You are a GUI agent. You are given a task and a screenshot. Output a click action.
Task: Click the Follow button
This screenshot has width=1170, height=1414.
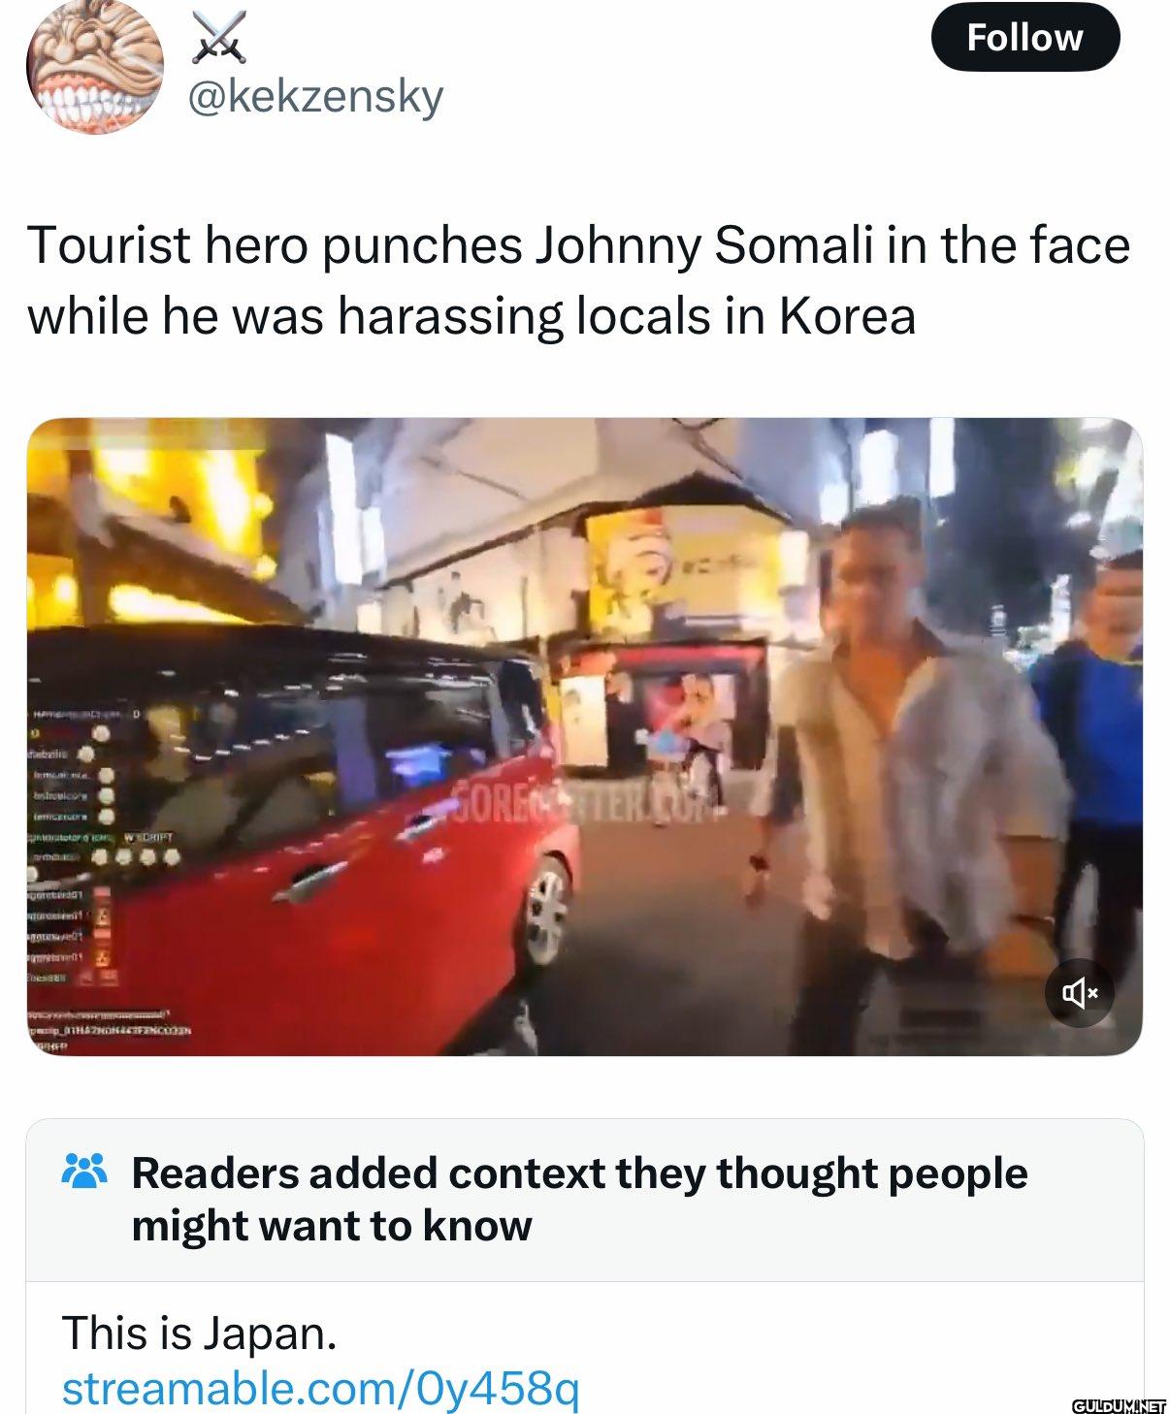coord(1024,37)
